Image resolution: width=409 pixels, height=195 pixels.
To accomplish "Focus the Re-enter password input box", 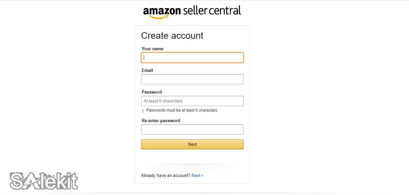I will [192, 129].
